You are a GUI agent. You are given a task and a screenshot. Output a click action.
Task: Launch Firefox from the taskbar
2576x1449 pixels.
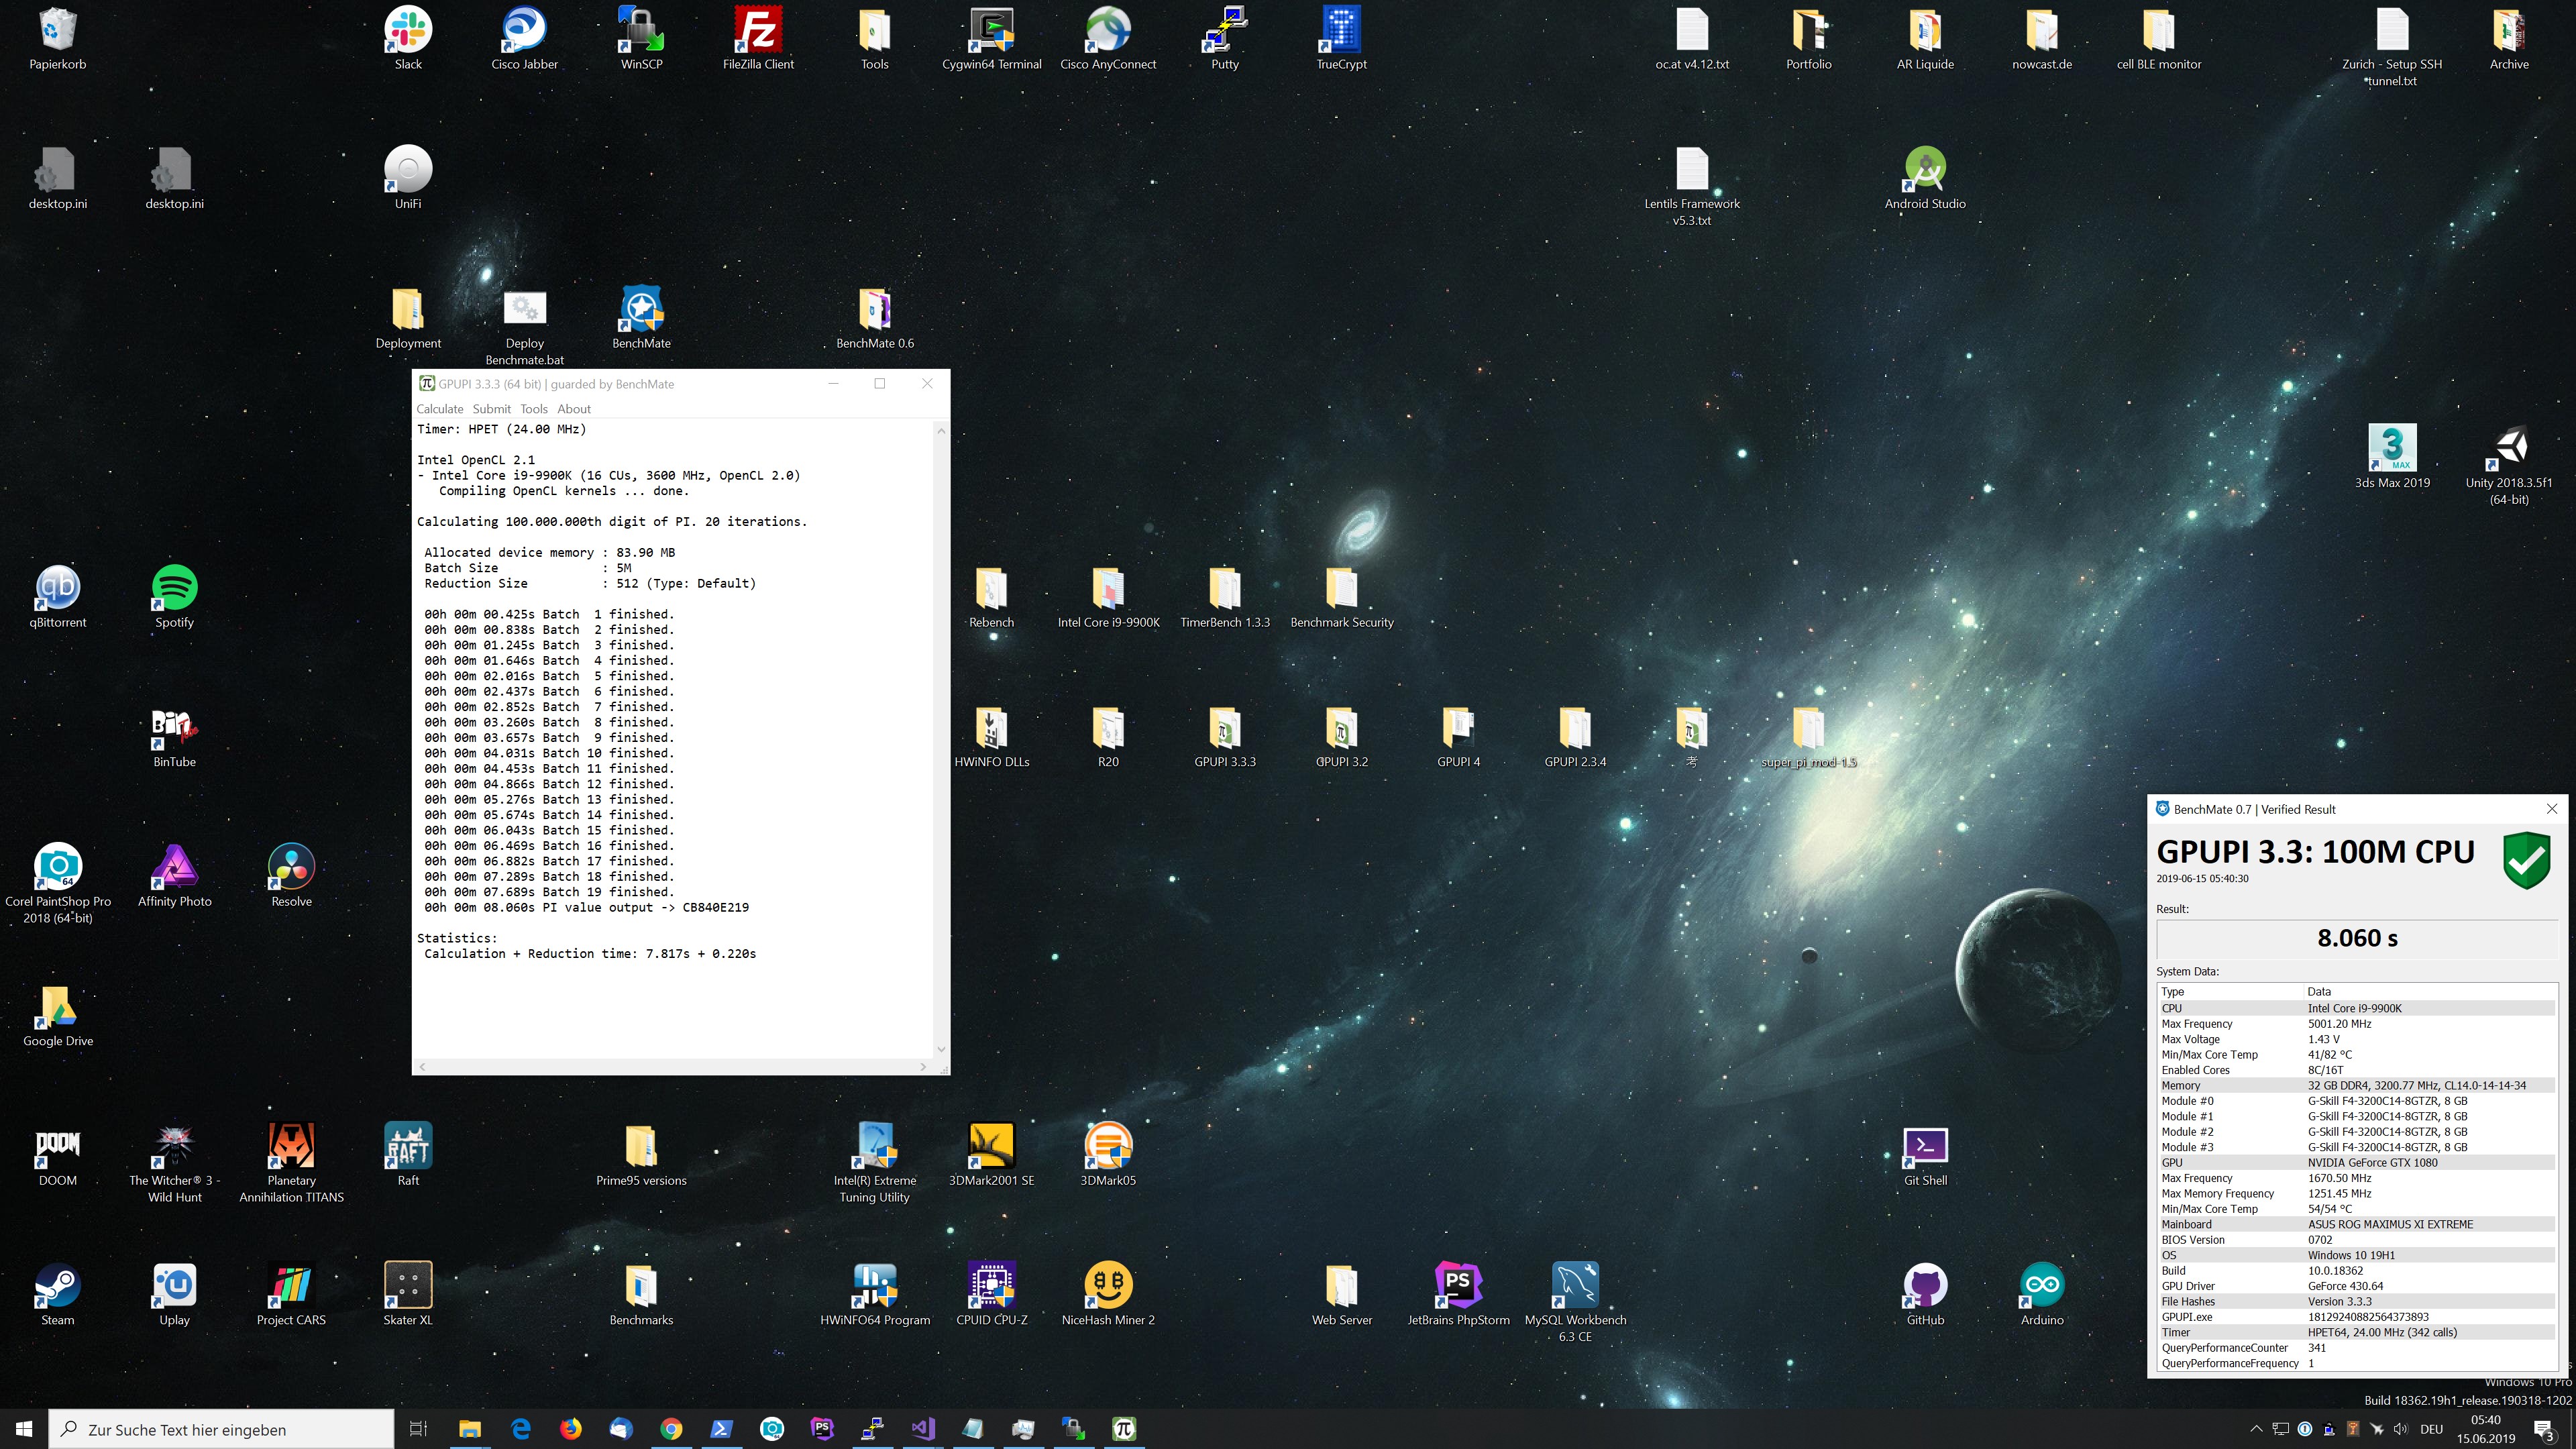571,1429
